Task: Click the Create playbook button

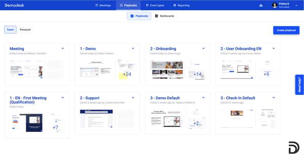Action: pos(286,30)
